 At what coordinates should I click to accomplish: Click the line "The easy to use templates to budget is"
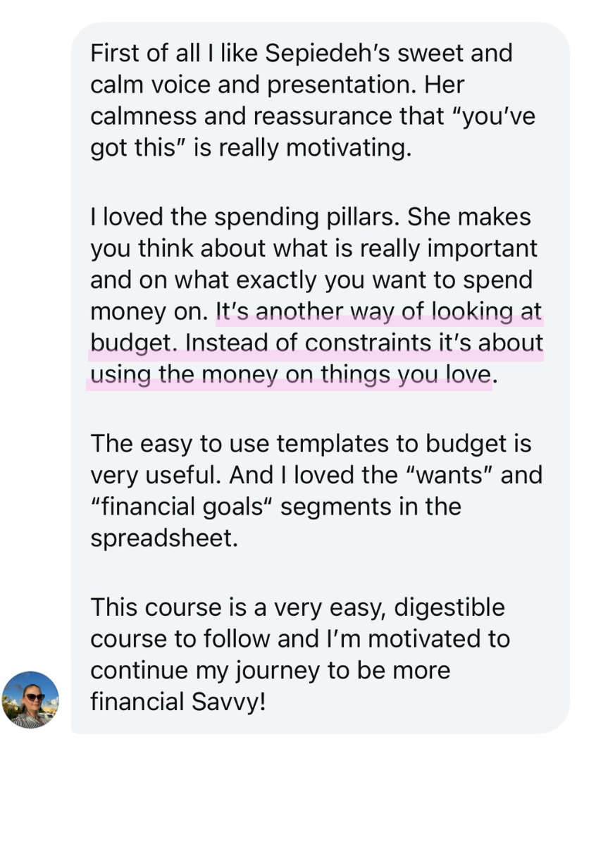[x=311, y=444]
